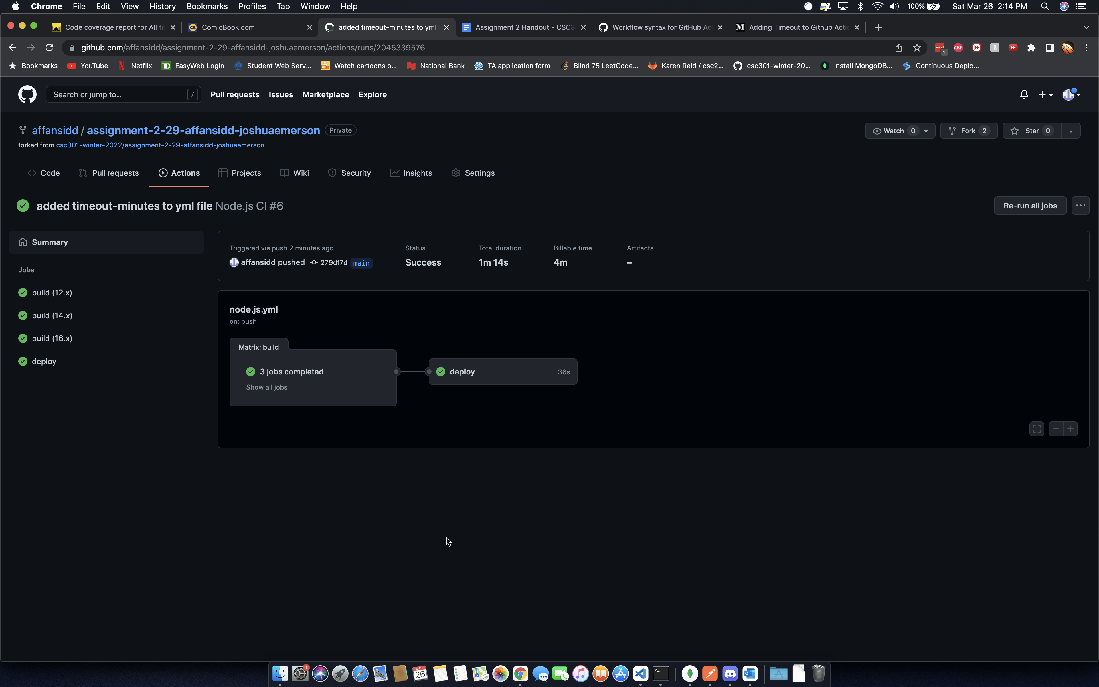
Task: Open the affansidd owner link
Action: (x=55, y=131)
